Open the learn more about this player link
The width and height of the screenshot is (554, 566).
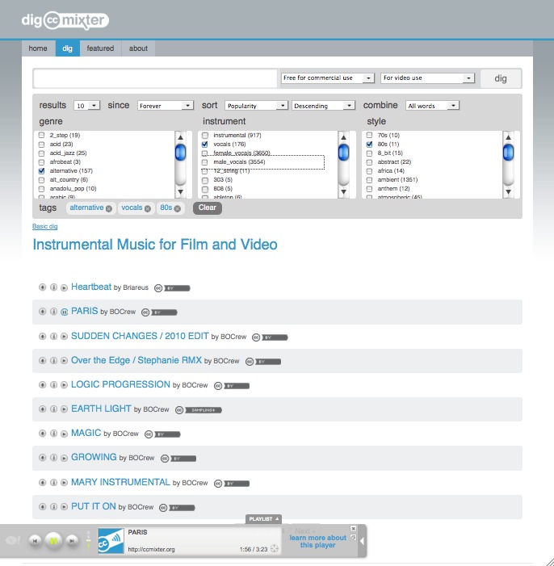[318, 541]
